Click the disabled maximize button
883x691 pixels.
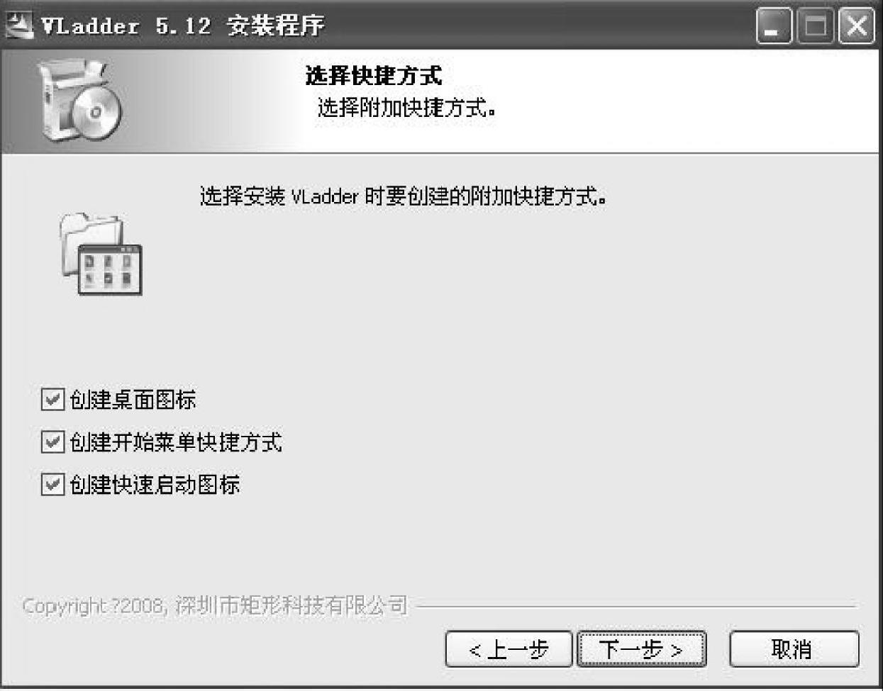816,27
